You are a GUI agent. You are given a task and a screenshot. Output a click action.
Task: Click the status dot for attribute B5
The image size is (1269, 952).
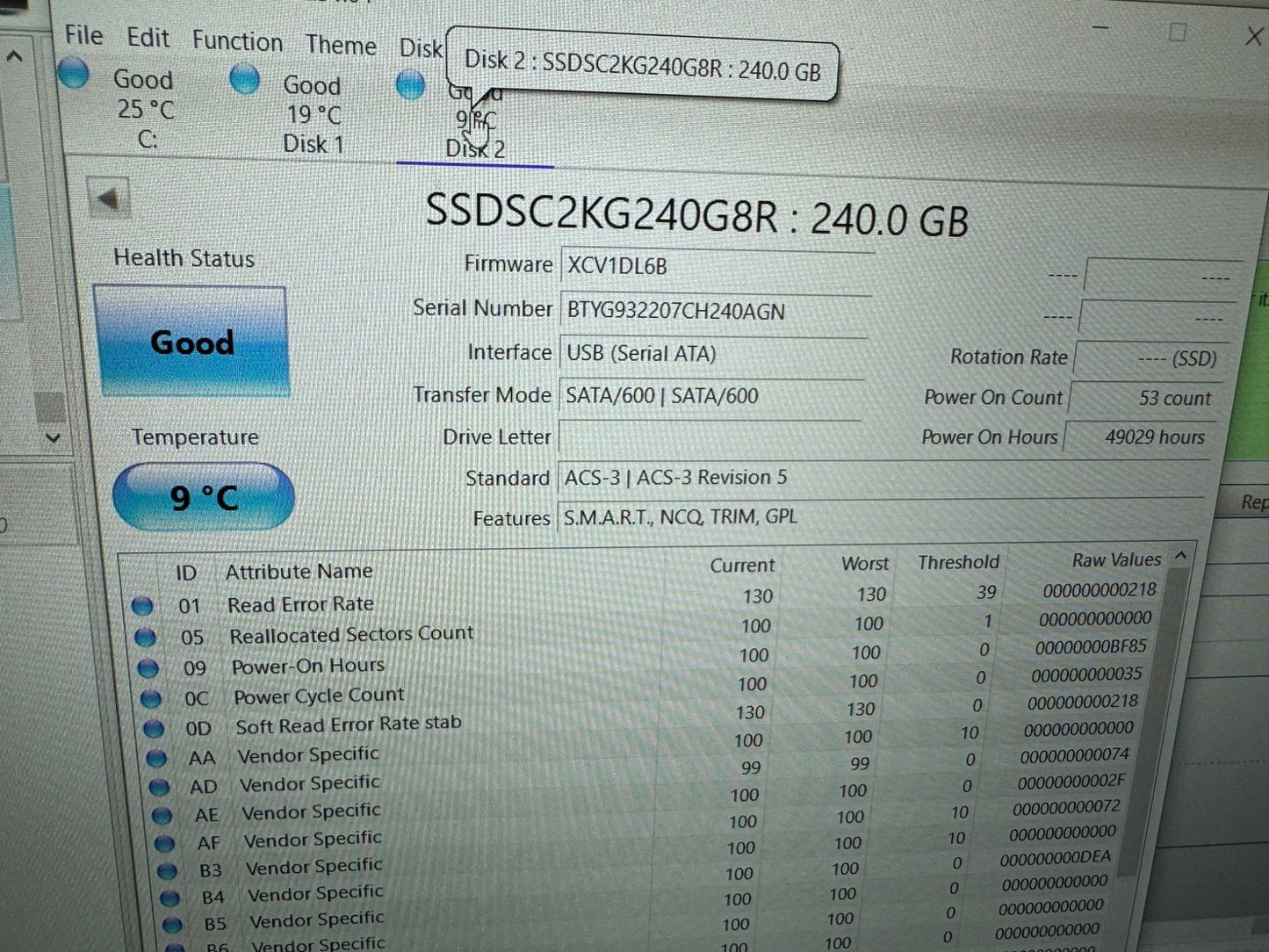pos(173,924)
